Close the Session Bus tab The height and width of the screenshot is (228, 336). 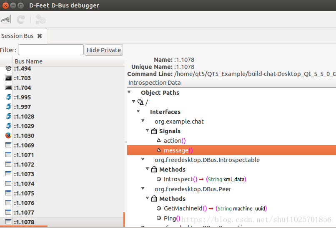[40, 36]
